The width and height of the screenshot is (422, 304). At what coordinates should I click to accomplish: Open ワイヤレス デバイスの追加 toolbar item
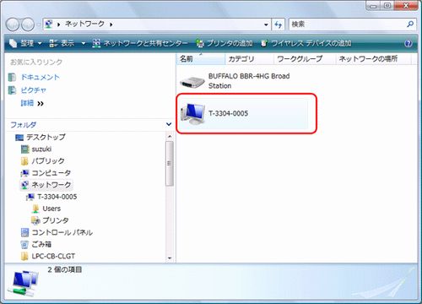[306, 43]
